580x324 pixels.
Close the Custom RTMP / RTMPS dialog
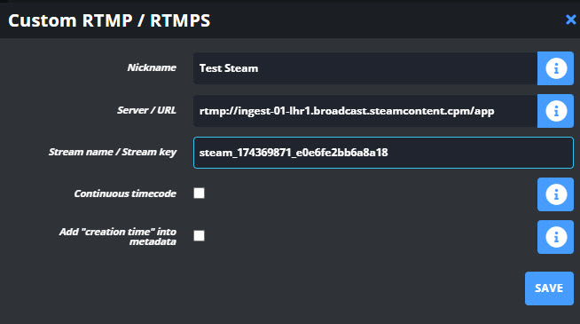tap(571, 20)
